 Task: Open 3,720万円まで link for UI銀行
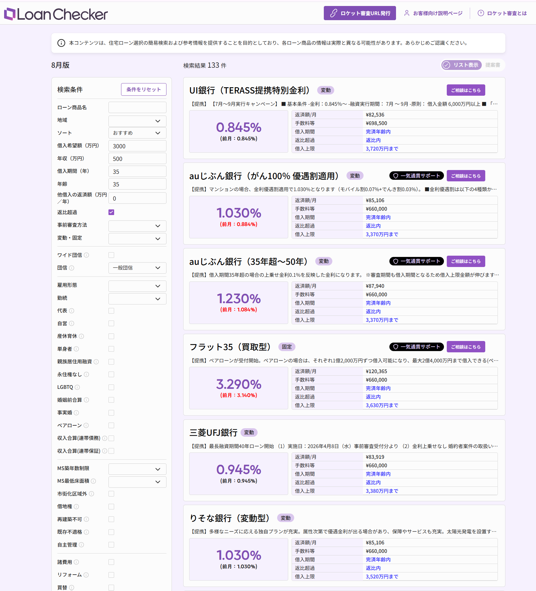(x=382, y=149)
